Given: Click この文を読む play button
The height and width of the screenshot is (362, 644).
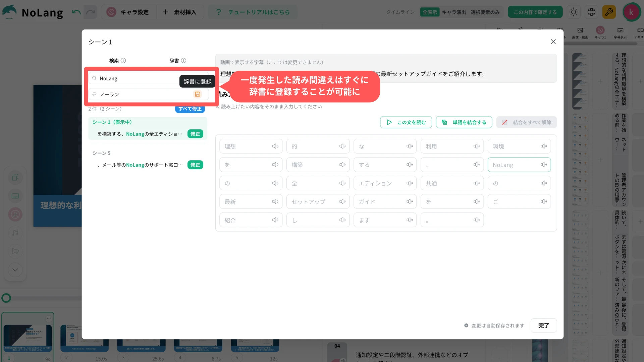Looking at the screenshot, I should [x=406, y=122].
